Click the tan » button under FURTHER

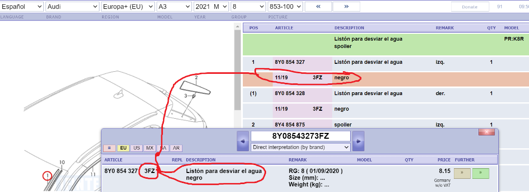tap(462, 174)
